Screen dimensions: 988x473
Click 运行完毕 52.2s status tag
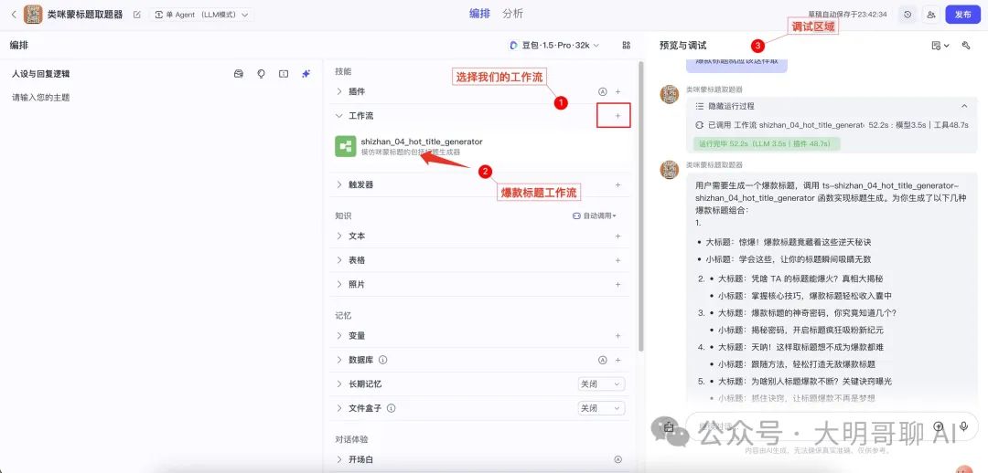click(767, 143)
